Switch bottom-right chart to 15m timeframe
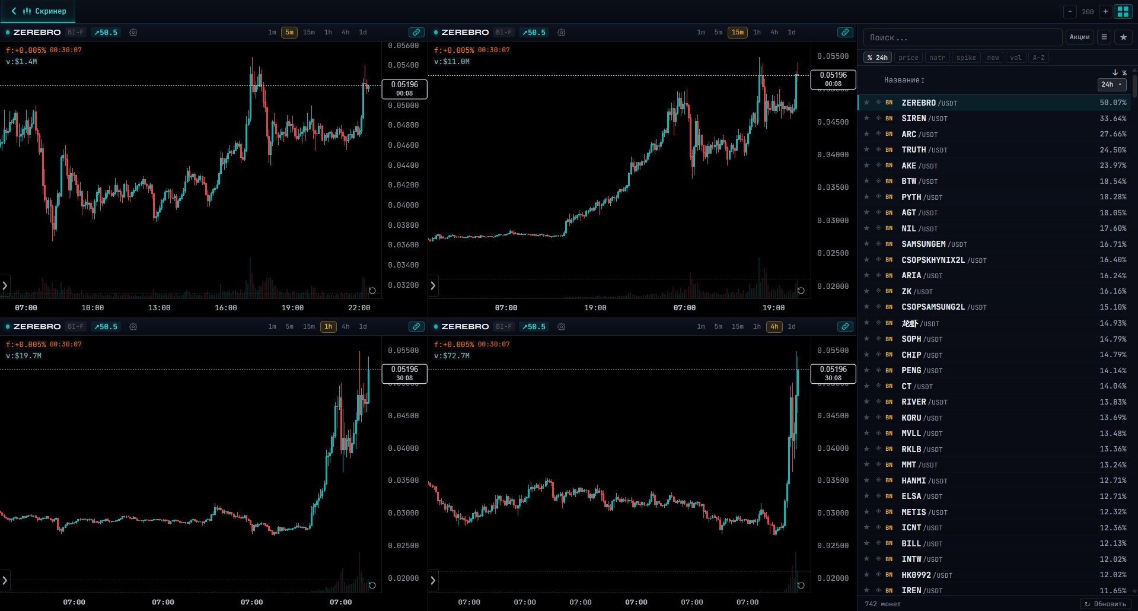 pyautogui.click(x=738, y=327)
